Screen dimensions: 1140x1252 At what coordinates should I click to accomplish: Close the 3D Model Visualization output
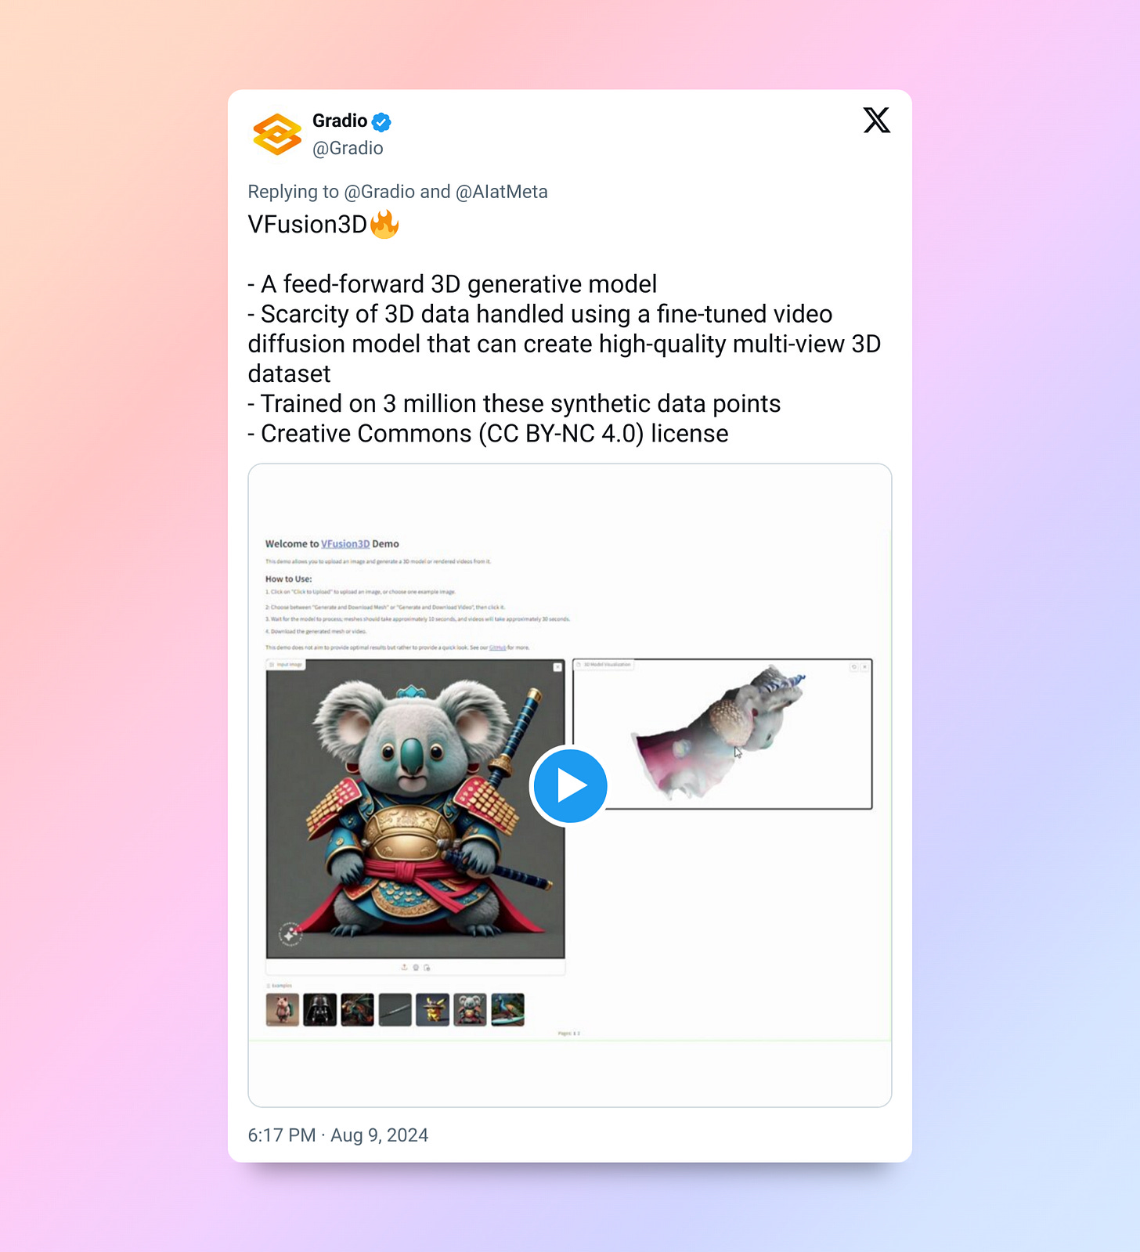pos(864,667)
